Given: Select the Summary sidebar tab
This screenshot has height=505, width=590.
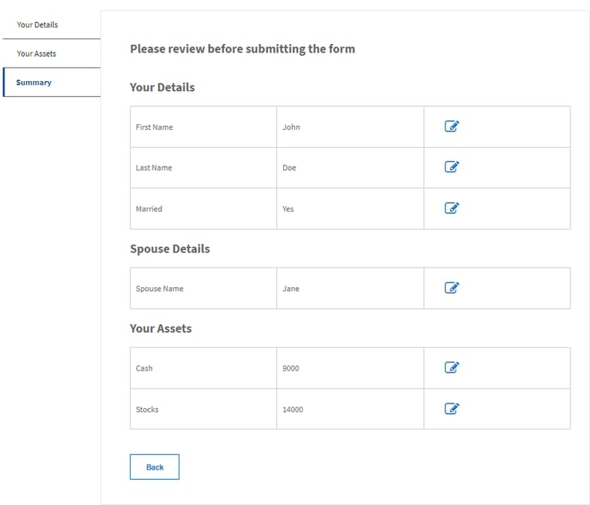Looking at the screenshot, I should tap(34, 83).
